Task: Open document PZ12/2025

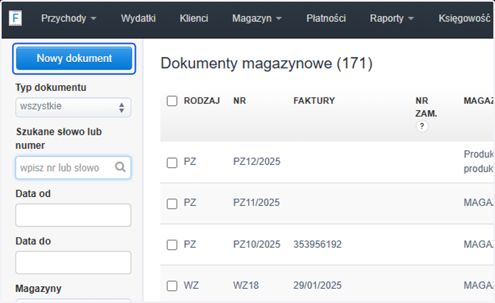Action: [x=257, y=162]
